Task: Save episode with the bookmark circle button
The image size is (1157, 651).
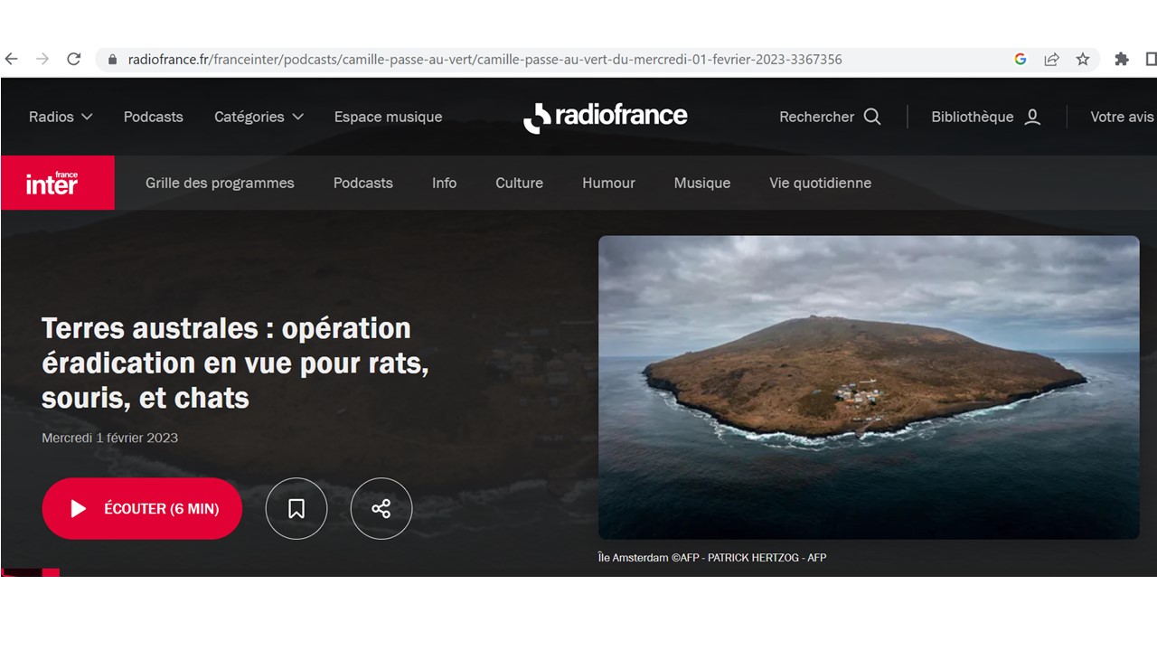Action: click(296, 508)
